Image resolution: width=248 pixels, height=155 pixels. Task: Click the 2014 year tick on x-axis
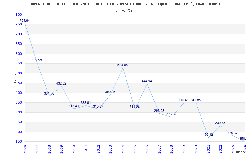click(x=123, y=149)
